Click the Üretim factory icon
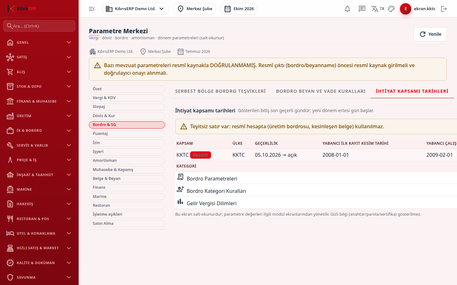This screenshot has height=285, width=457. [10, 116]
